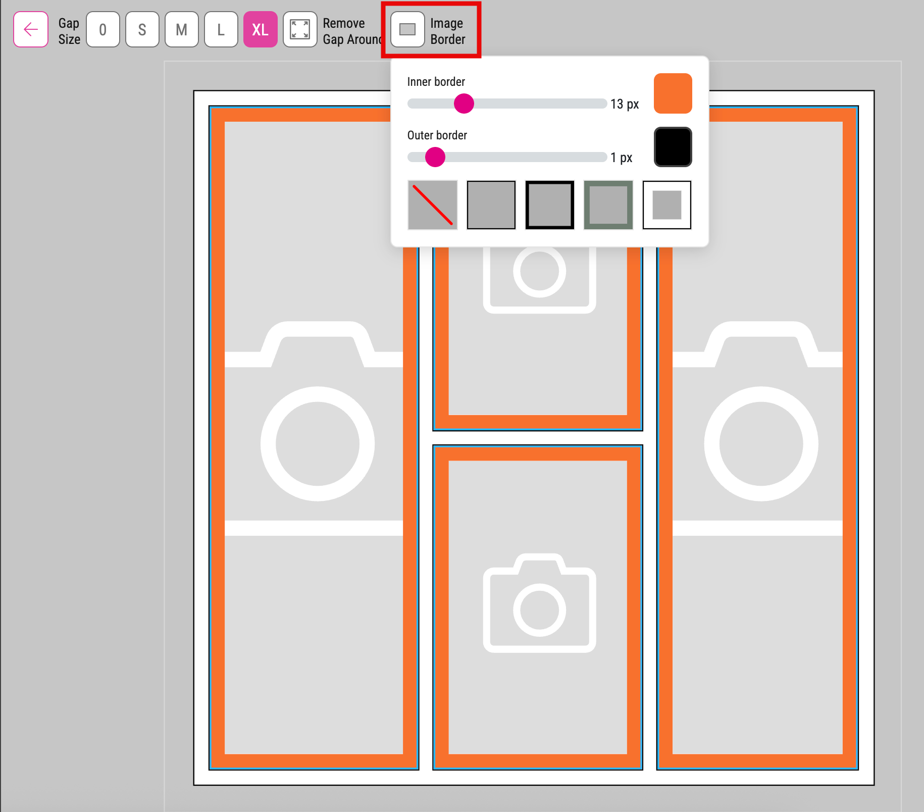
Task: Select the no-border preset with red slash
Action: (x=433, y=205)
